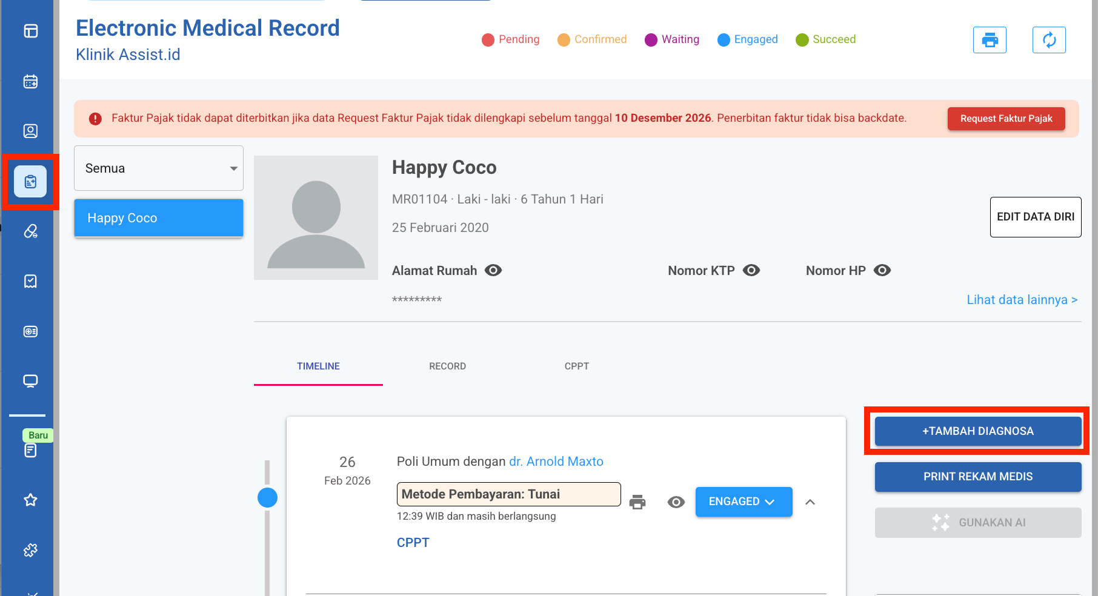Switch to the CPPT tab

pos(576,366)
